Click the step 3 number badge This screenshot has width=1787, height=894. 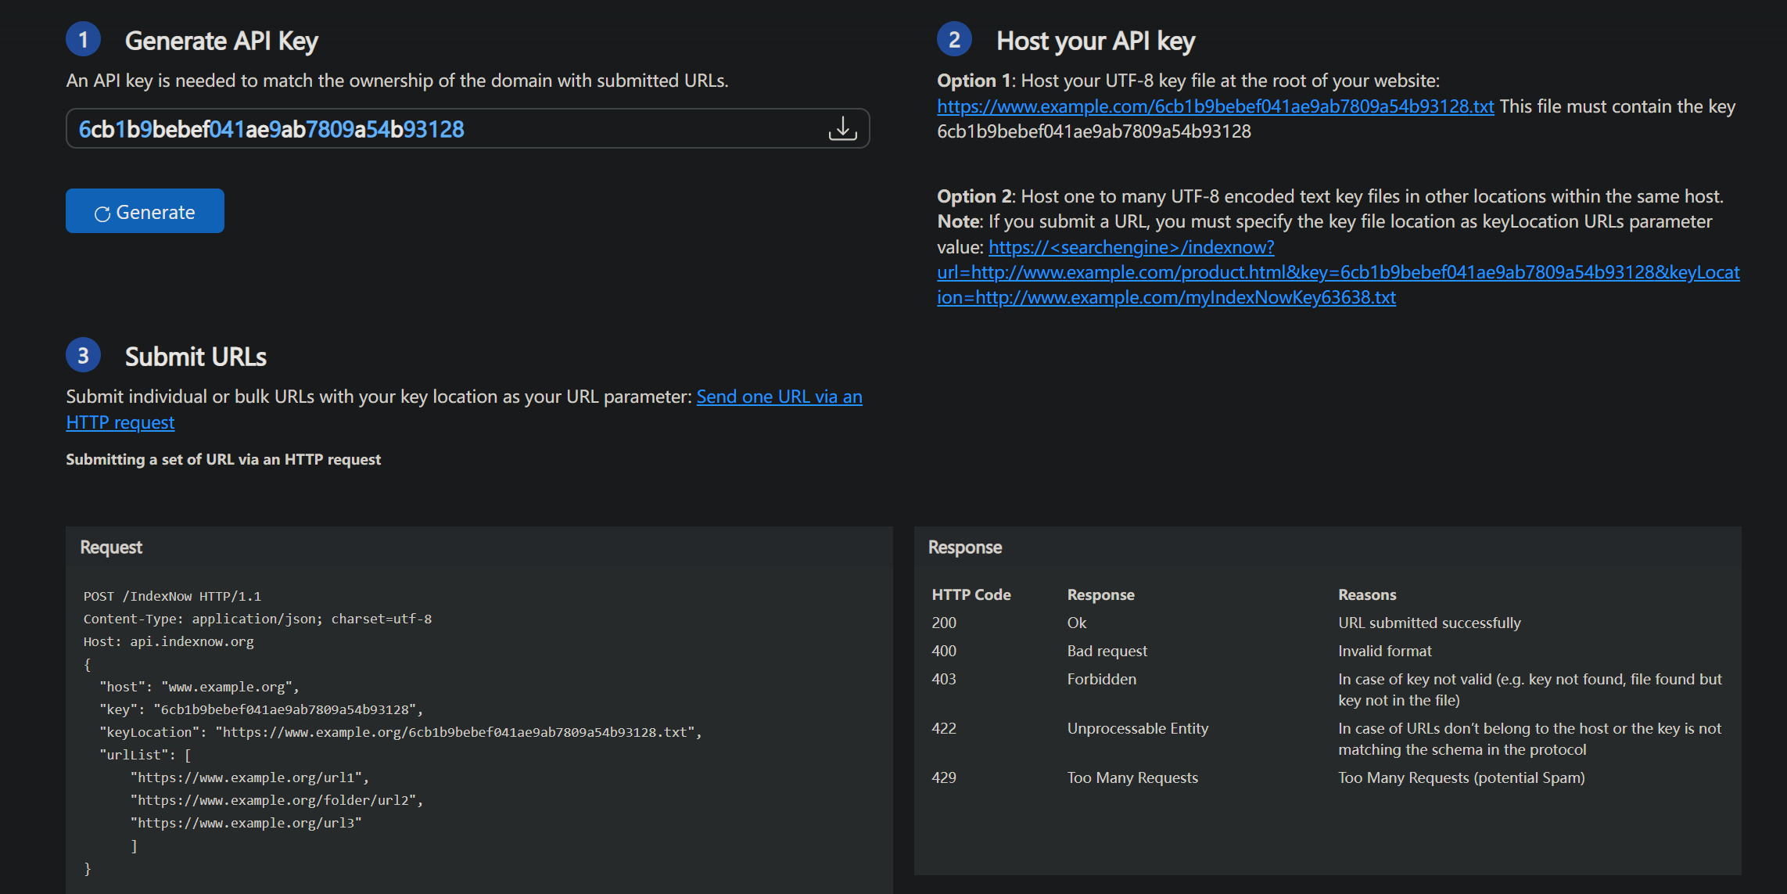(x=83, y=355)
